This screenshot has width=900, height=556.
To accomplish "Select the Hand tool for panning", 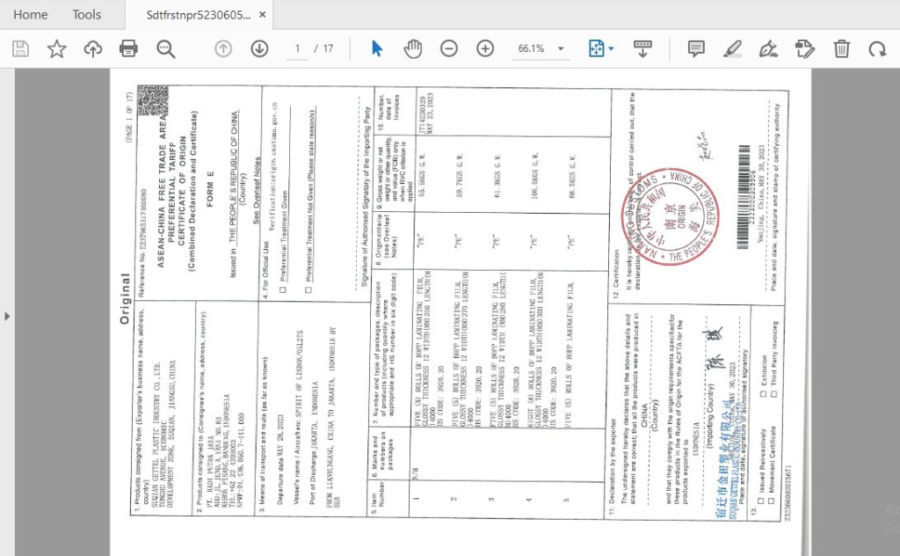I will 413,48.
